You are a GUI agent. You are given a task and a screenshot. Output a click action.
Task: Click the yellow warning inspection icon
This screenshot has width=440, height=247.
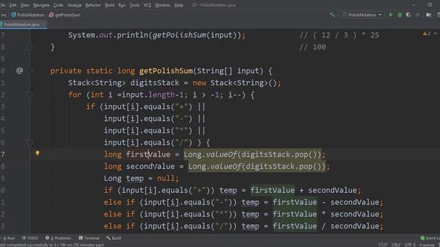(425, 34)
